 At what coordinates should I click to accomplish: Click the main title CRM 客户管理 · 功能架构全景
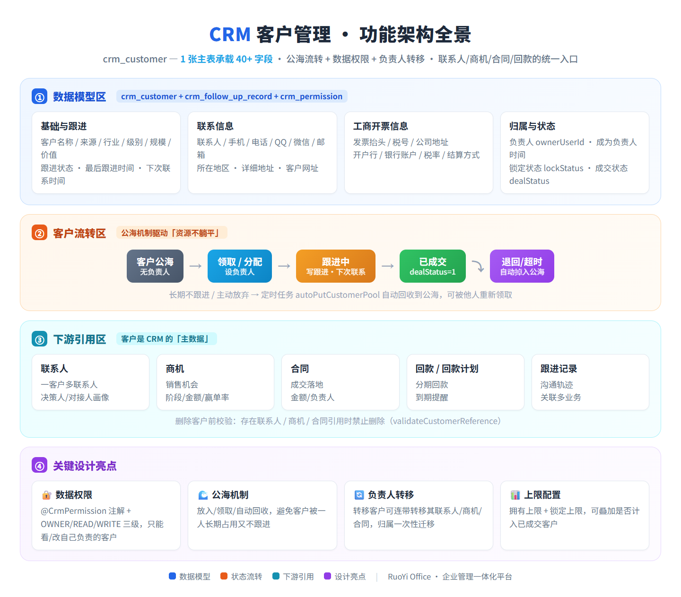click(340, 35)
